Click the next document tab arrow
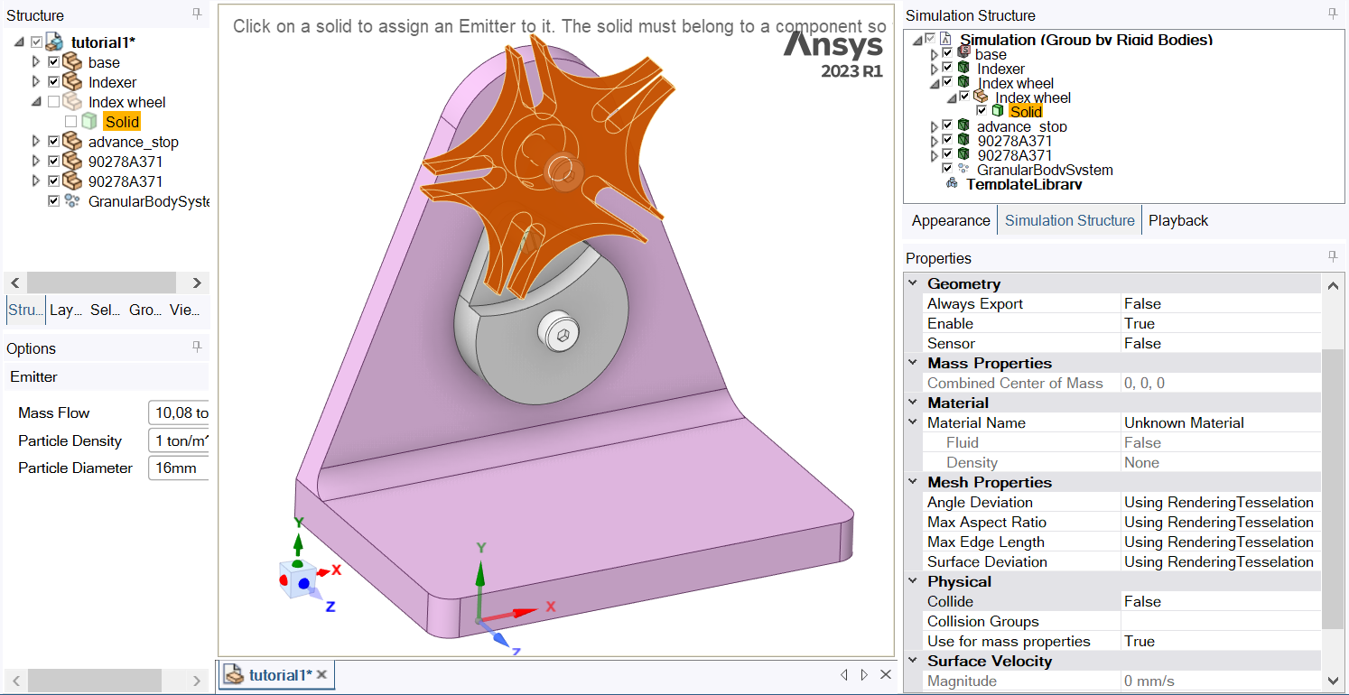 tap(864, 674)
